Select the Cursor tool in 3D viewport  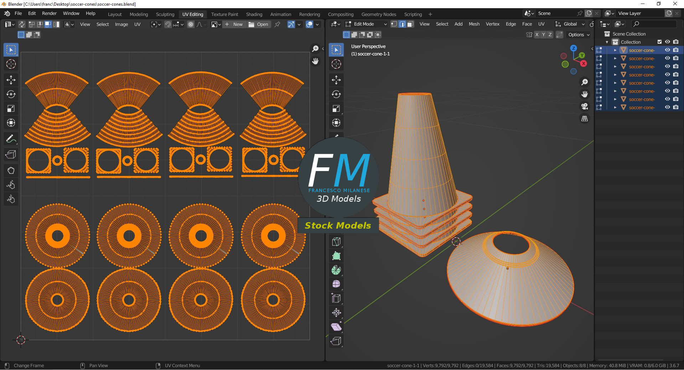click(336, 64)
